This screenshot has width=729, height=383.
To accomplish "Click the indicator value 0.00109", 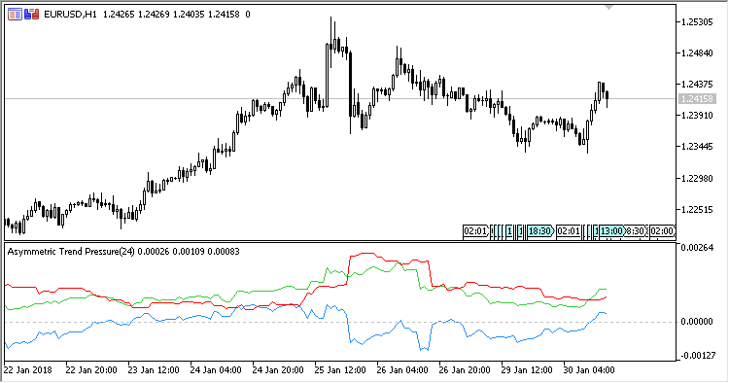I will [189, 252].
